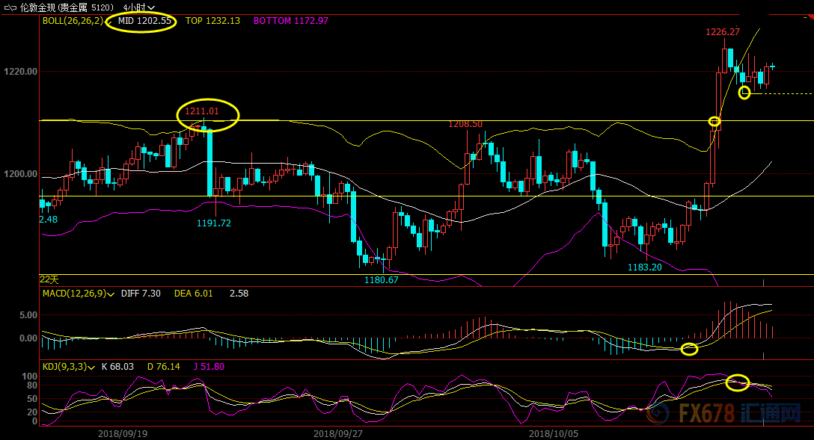
Task: Click the BOTTOM 1172.97 value
Action: pyautogui.click(x=291, y=21)
